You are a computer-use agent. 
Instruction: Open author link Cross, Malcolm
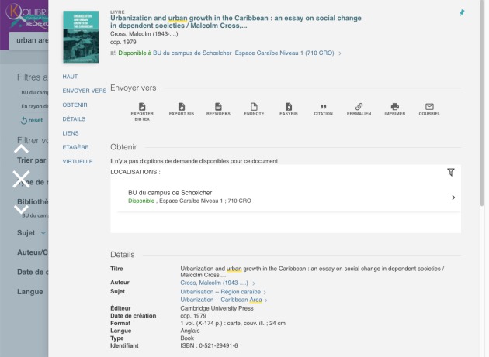click(x=214, y=283)
